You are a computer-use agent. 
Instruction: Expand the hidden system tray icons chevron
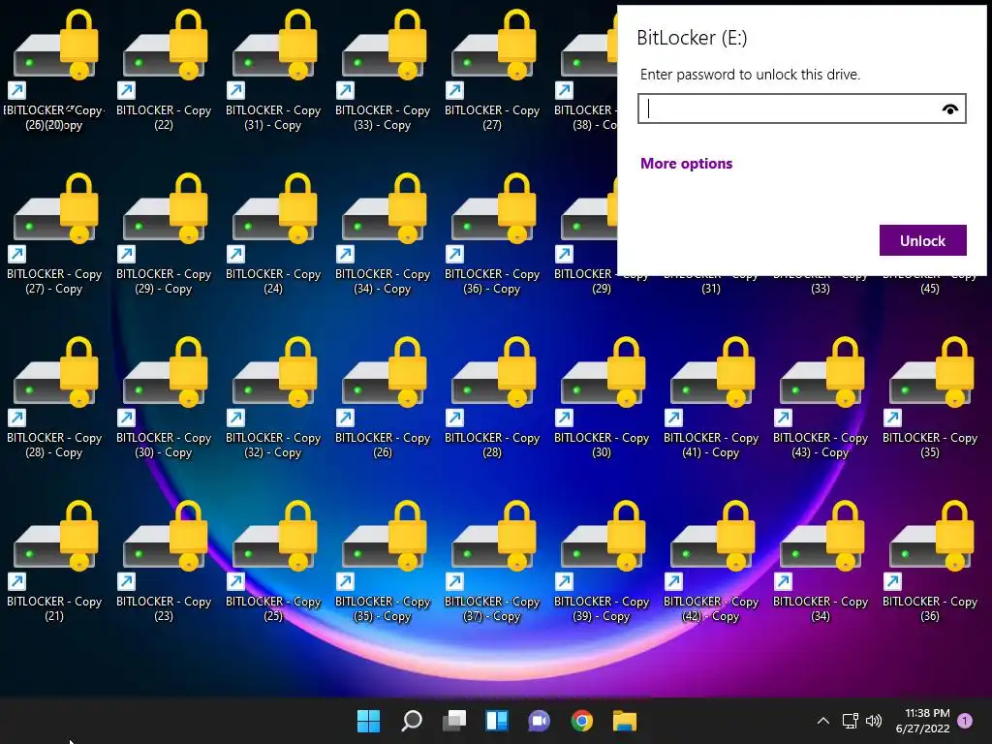[x=823, y=721]
